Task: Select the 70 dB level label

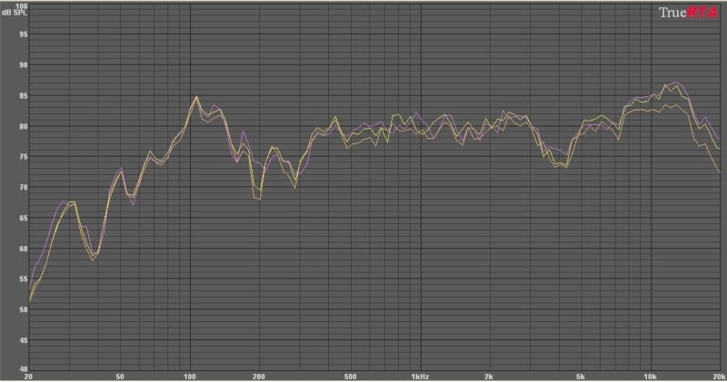Action: tap(23, 187)
